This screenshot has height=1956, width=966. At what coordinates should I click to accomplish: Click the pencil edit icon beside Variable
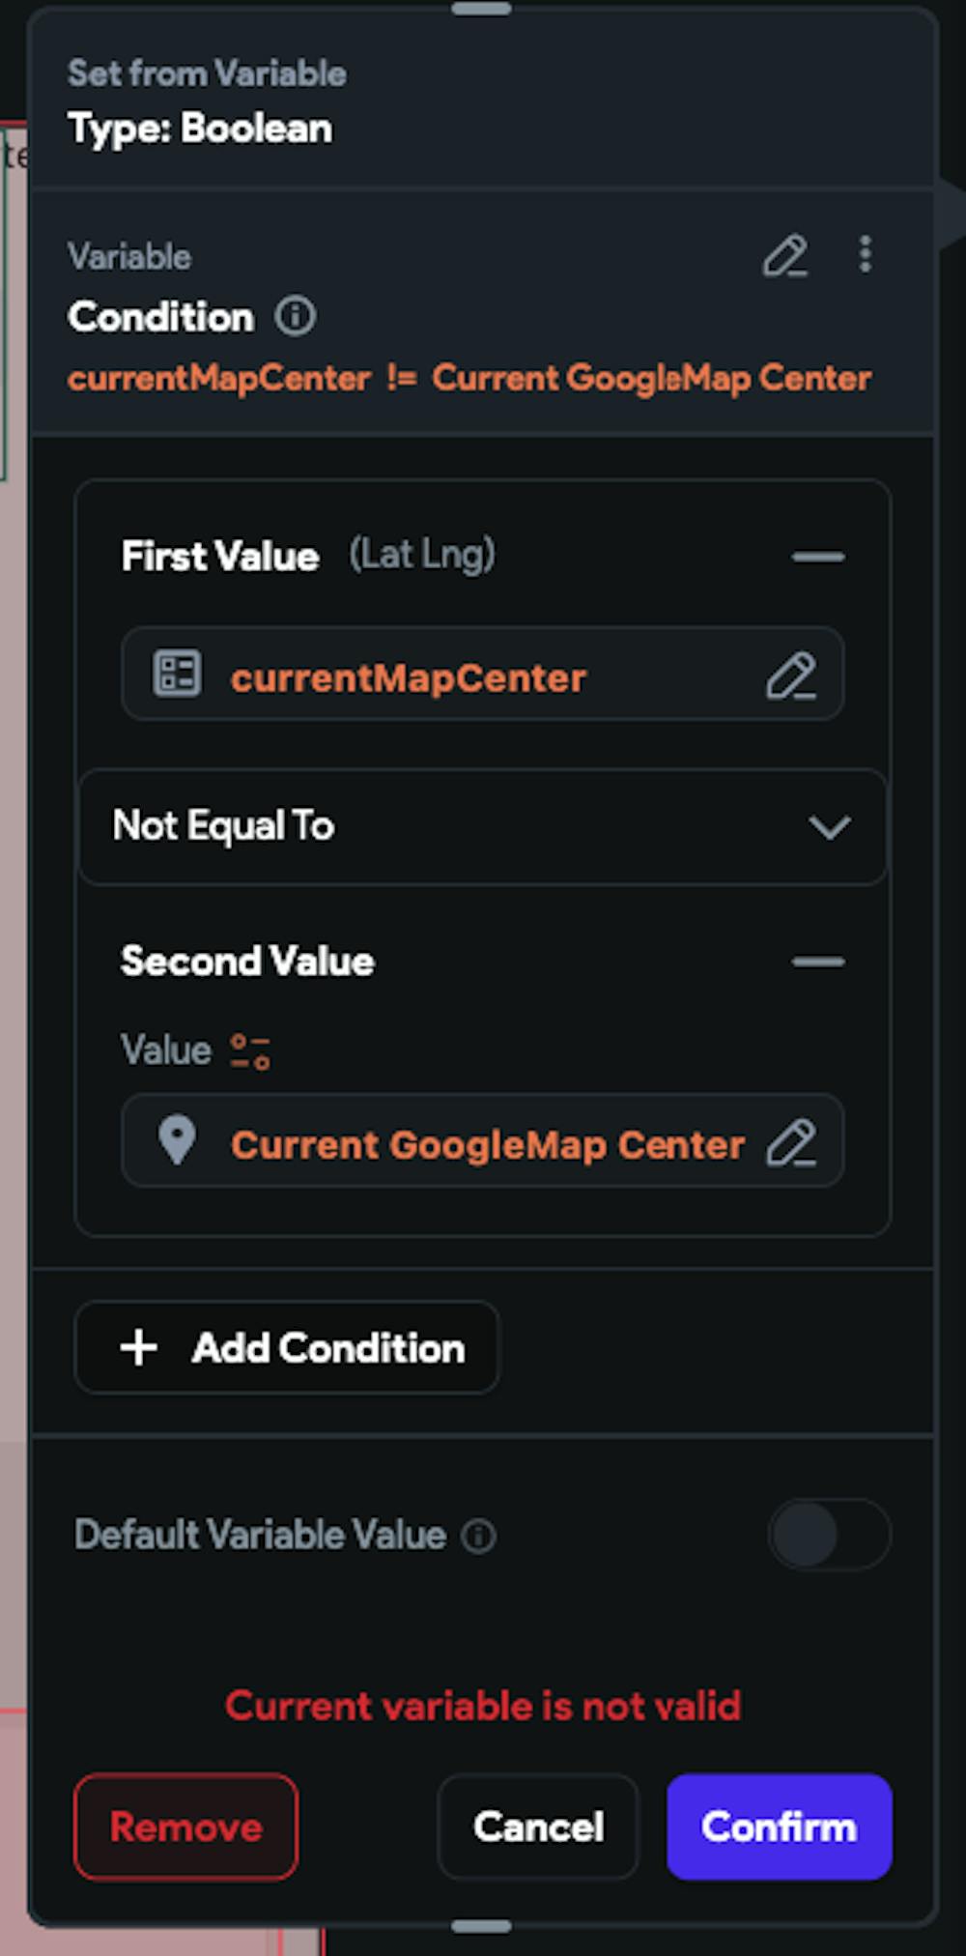[x=785, y=256]
